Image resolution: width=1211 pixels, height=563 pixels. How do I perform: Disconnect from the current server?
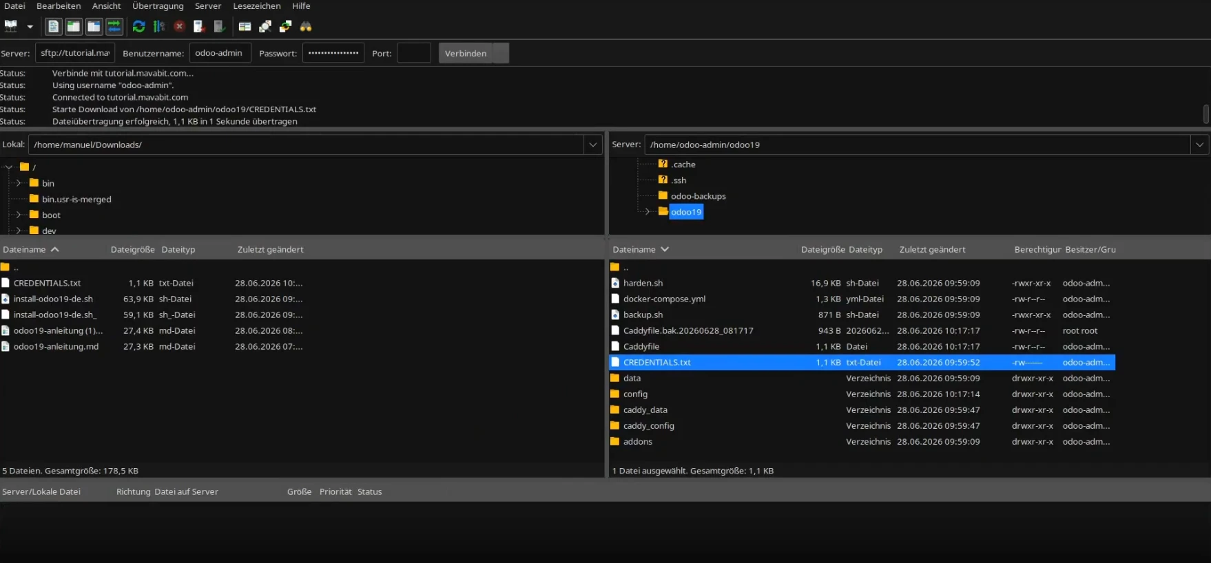click(199, 26)
